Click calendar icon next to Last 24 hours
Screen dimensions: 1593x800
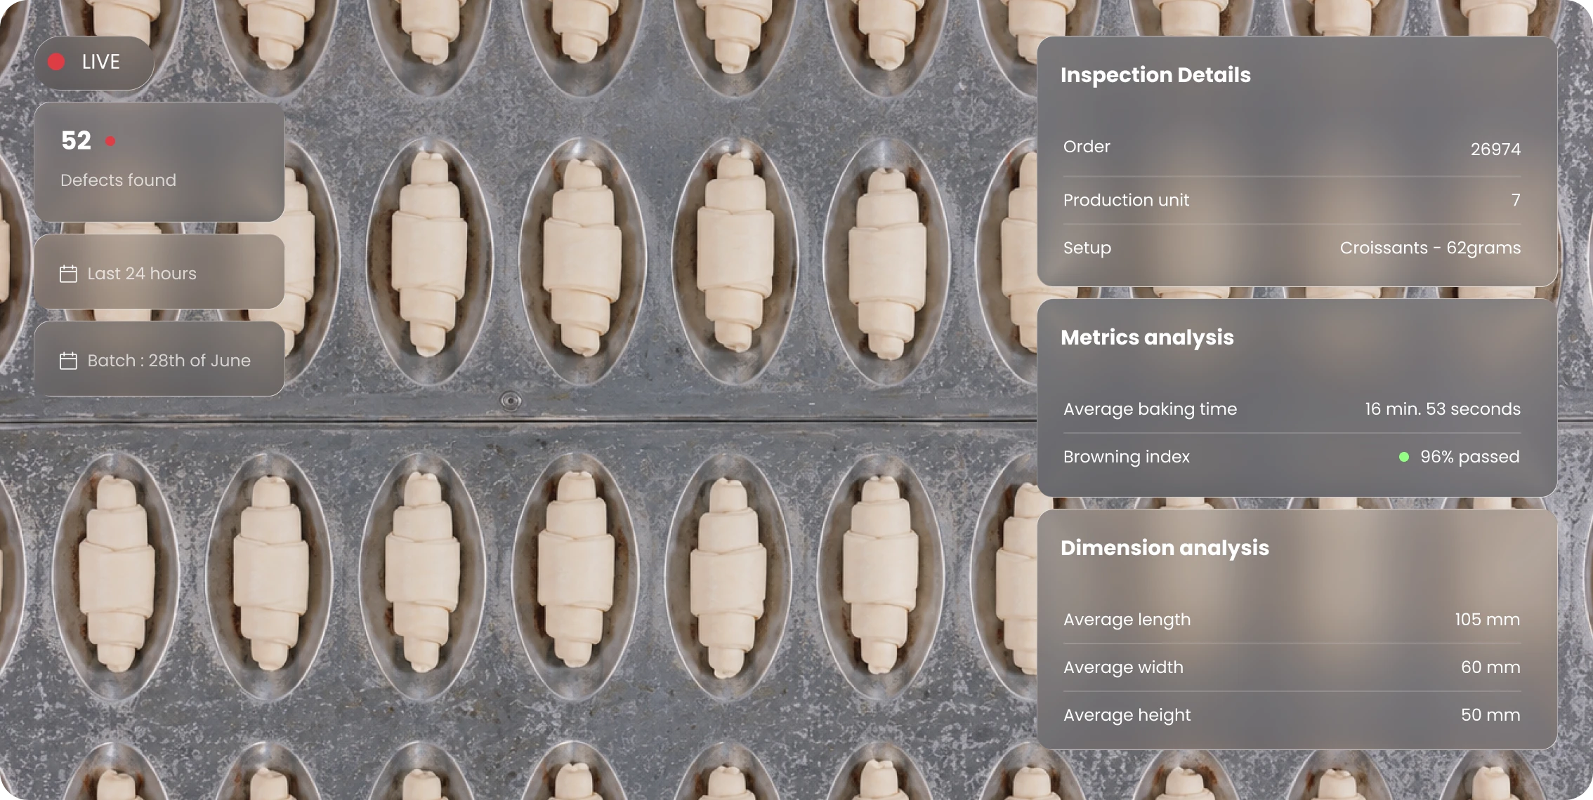[x=68, y=274]
